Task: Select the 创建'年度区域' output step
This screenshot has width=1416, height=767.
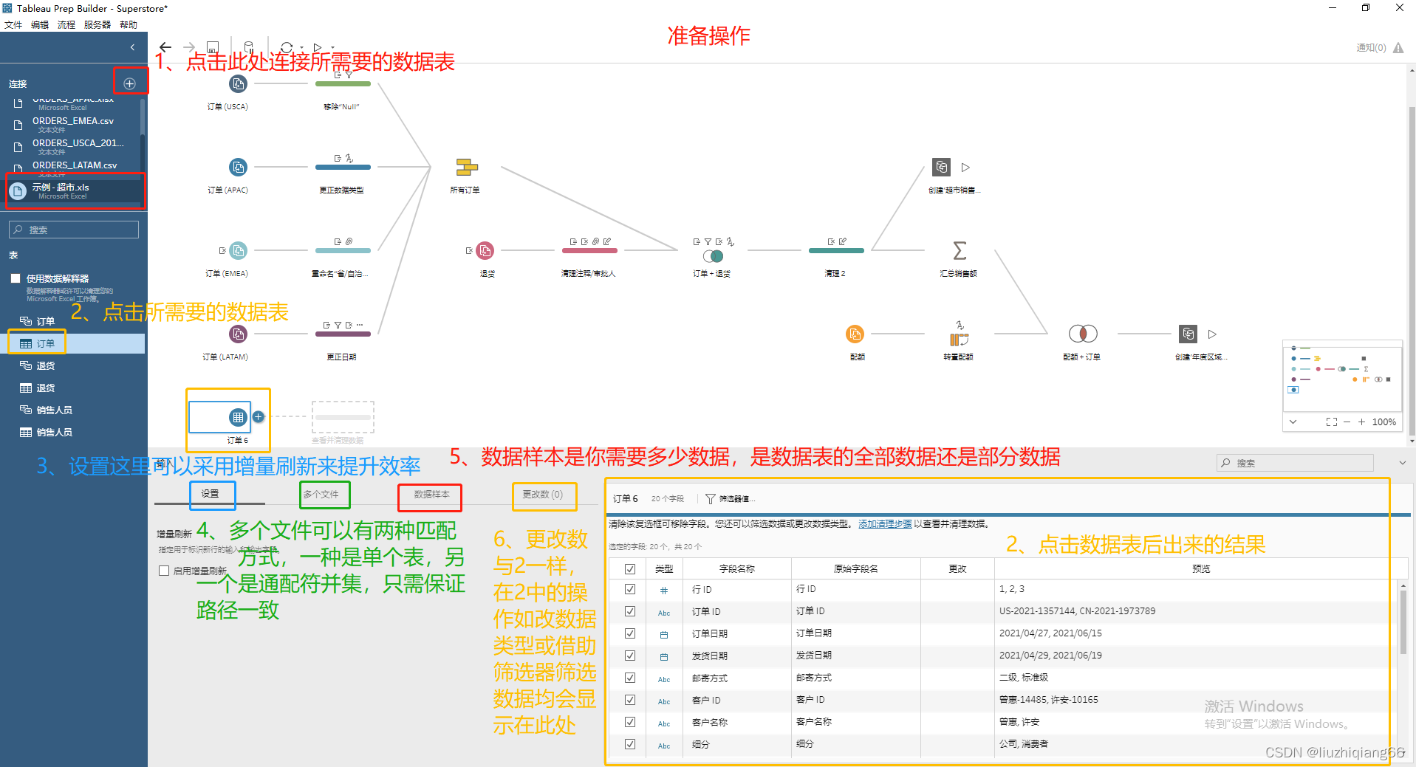Action: tap(1188, 334)
